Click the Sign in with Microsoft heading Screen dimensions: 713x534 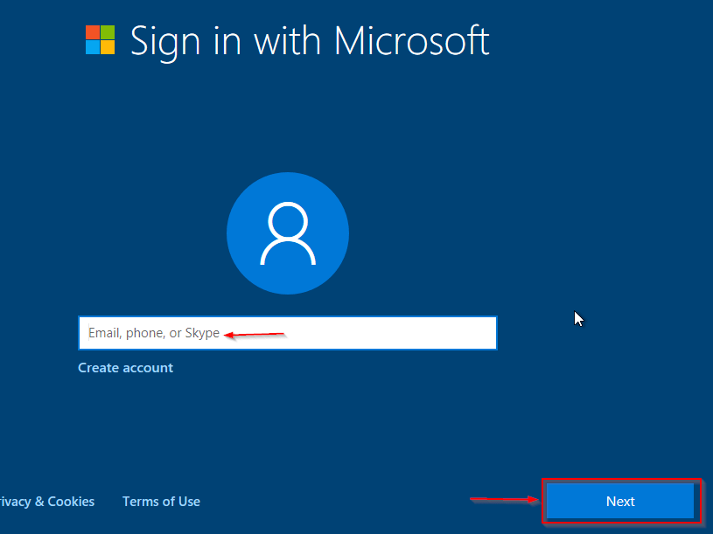310,42
